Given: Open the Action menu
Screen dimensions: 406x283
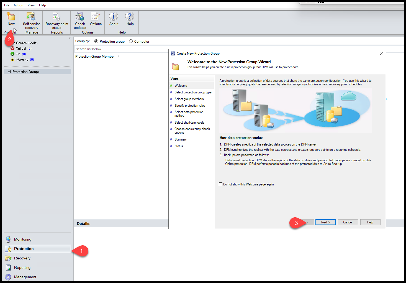Looking at the screenshot, I should [x=18, y=5].
